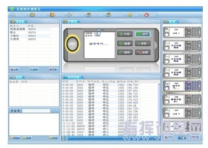Click the 回复 reply button

point(27,138)
